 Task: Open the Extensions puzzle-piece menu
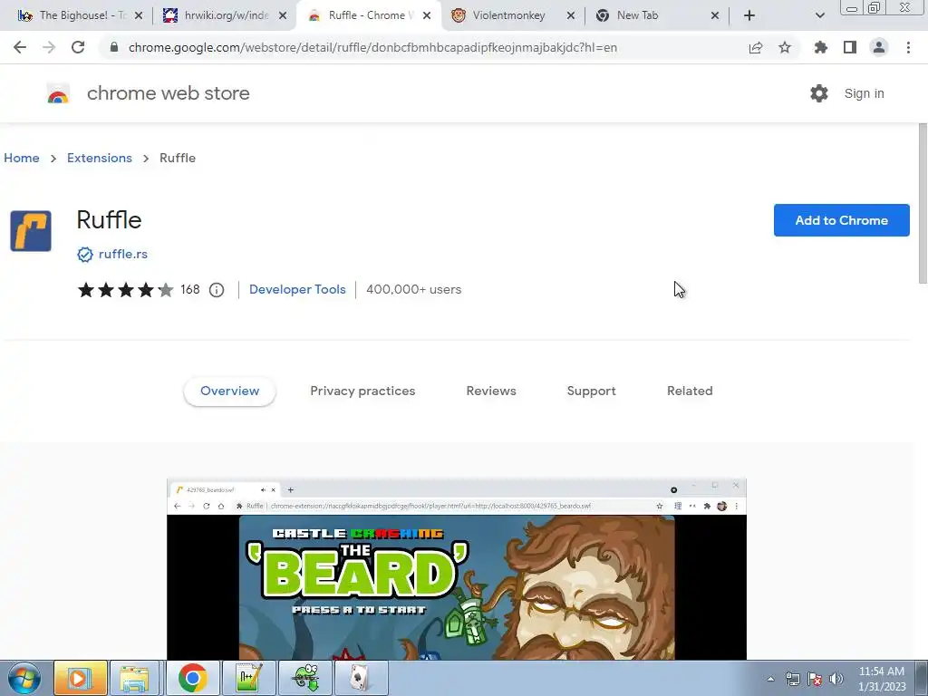(821, 47)
